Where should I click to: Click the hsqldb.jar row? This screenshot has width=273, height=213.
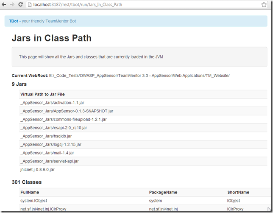(x=46, y=136)
